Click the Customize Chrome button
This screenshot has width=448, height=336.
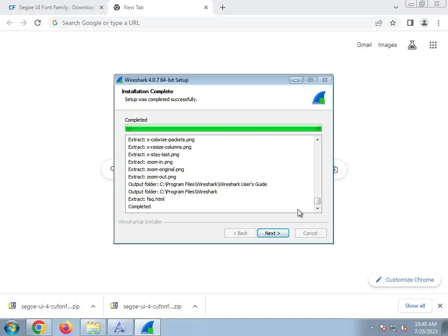click(405, 280)
